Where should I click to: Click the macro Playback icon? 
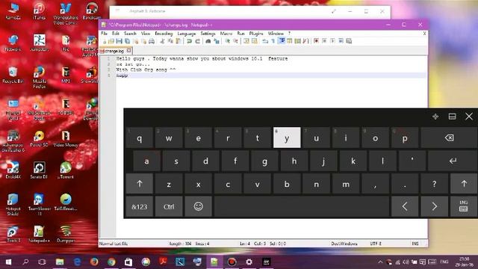pos(332,41)
